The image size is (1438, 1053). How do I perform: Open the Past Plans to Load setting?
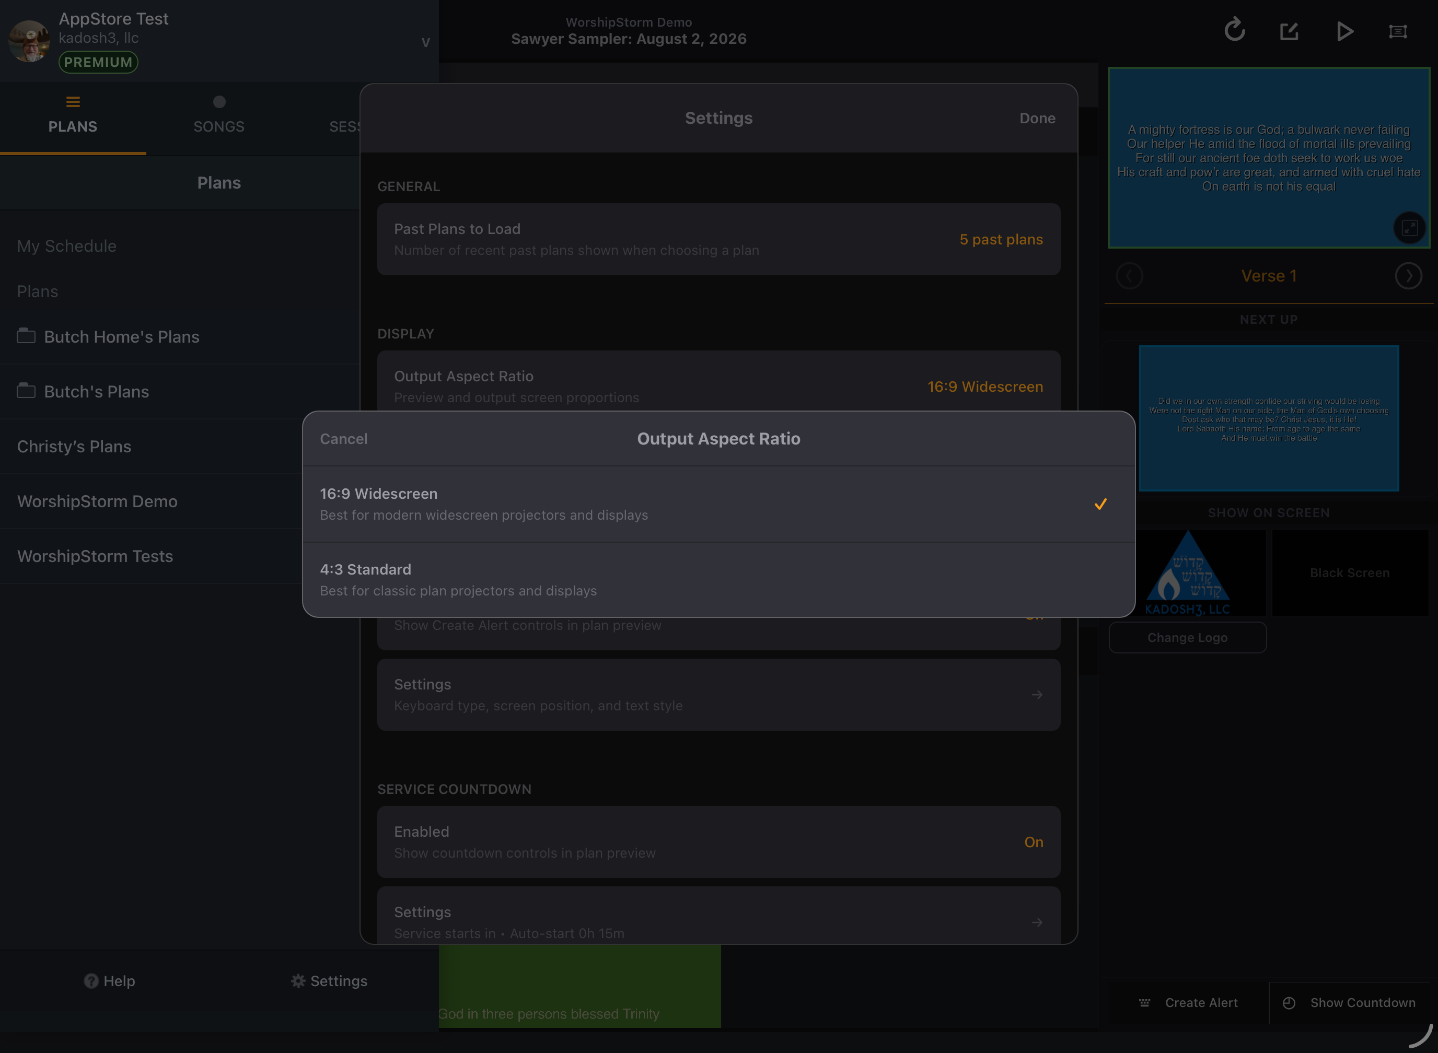tap(718, 239)
